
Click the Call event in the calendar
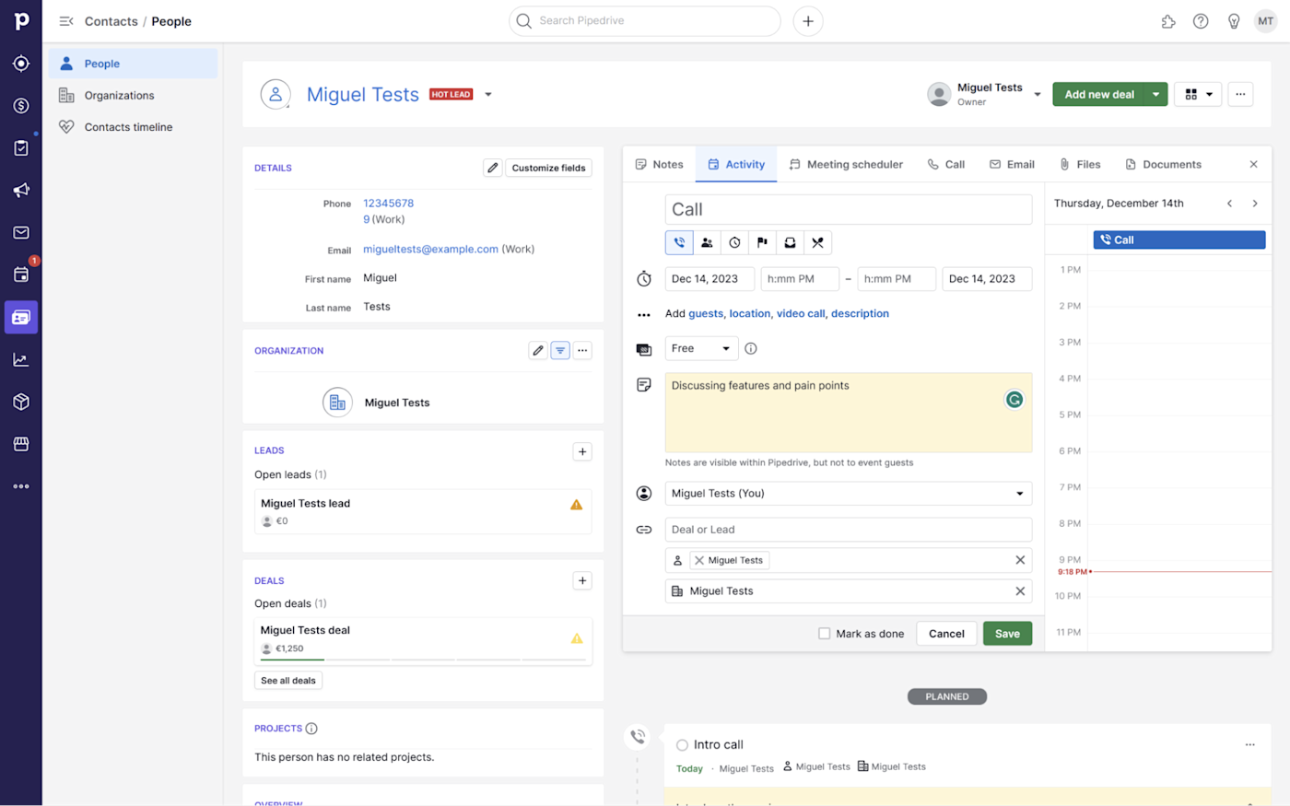[x=1179, y=240]
